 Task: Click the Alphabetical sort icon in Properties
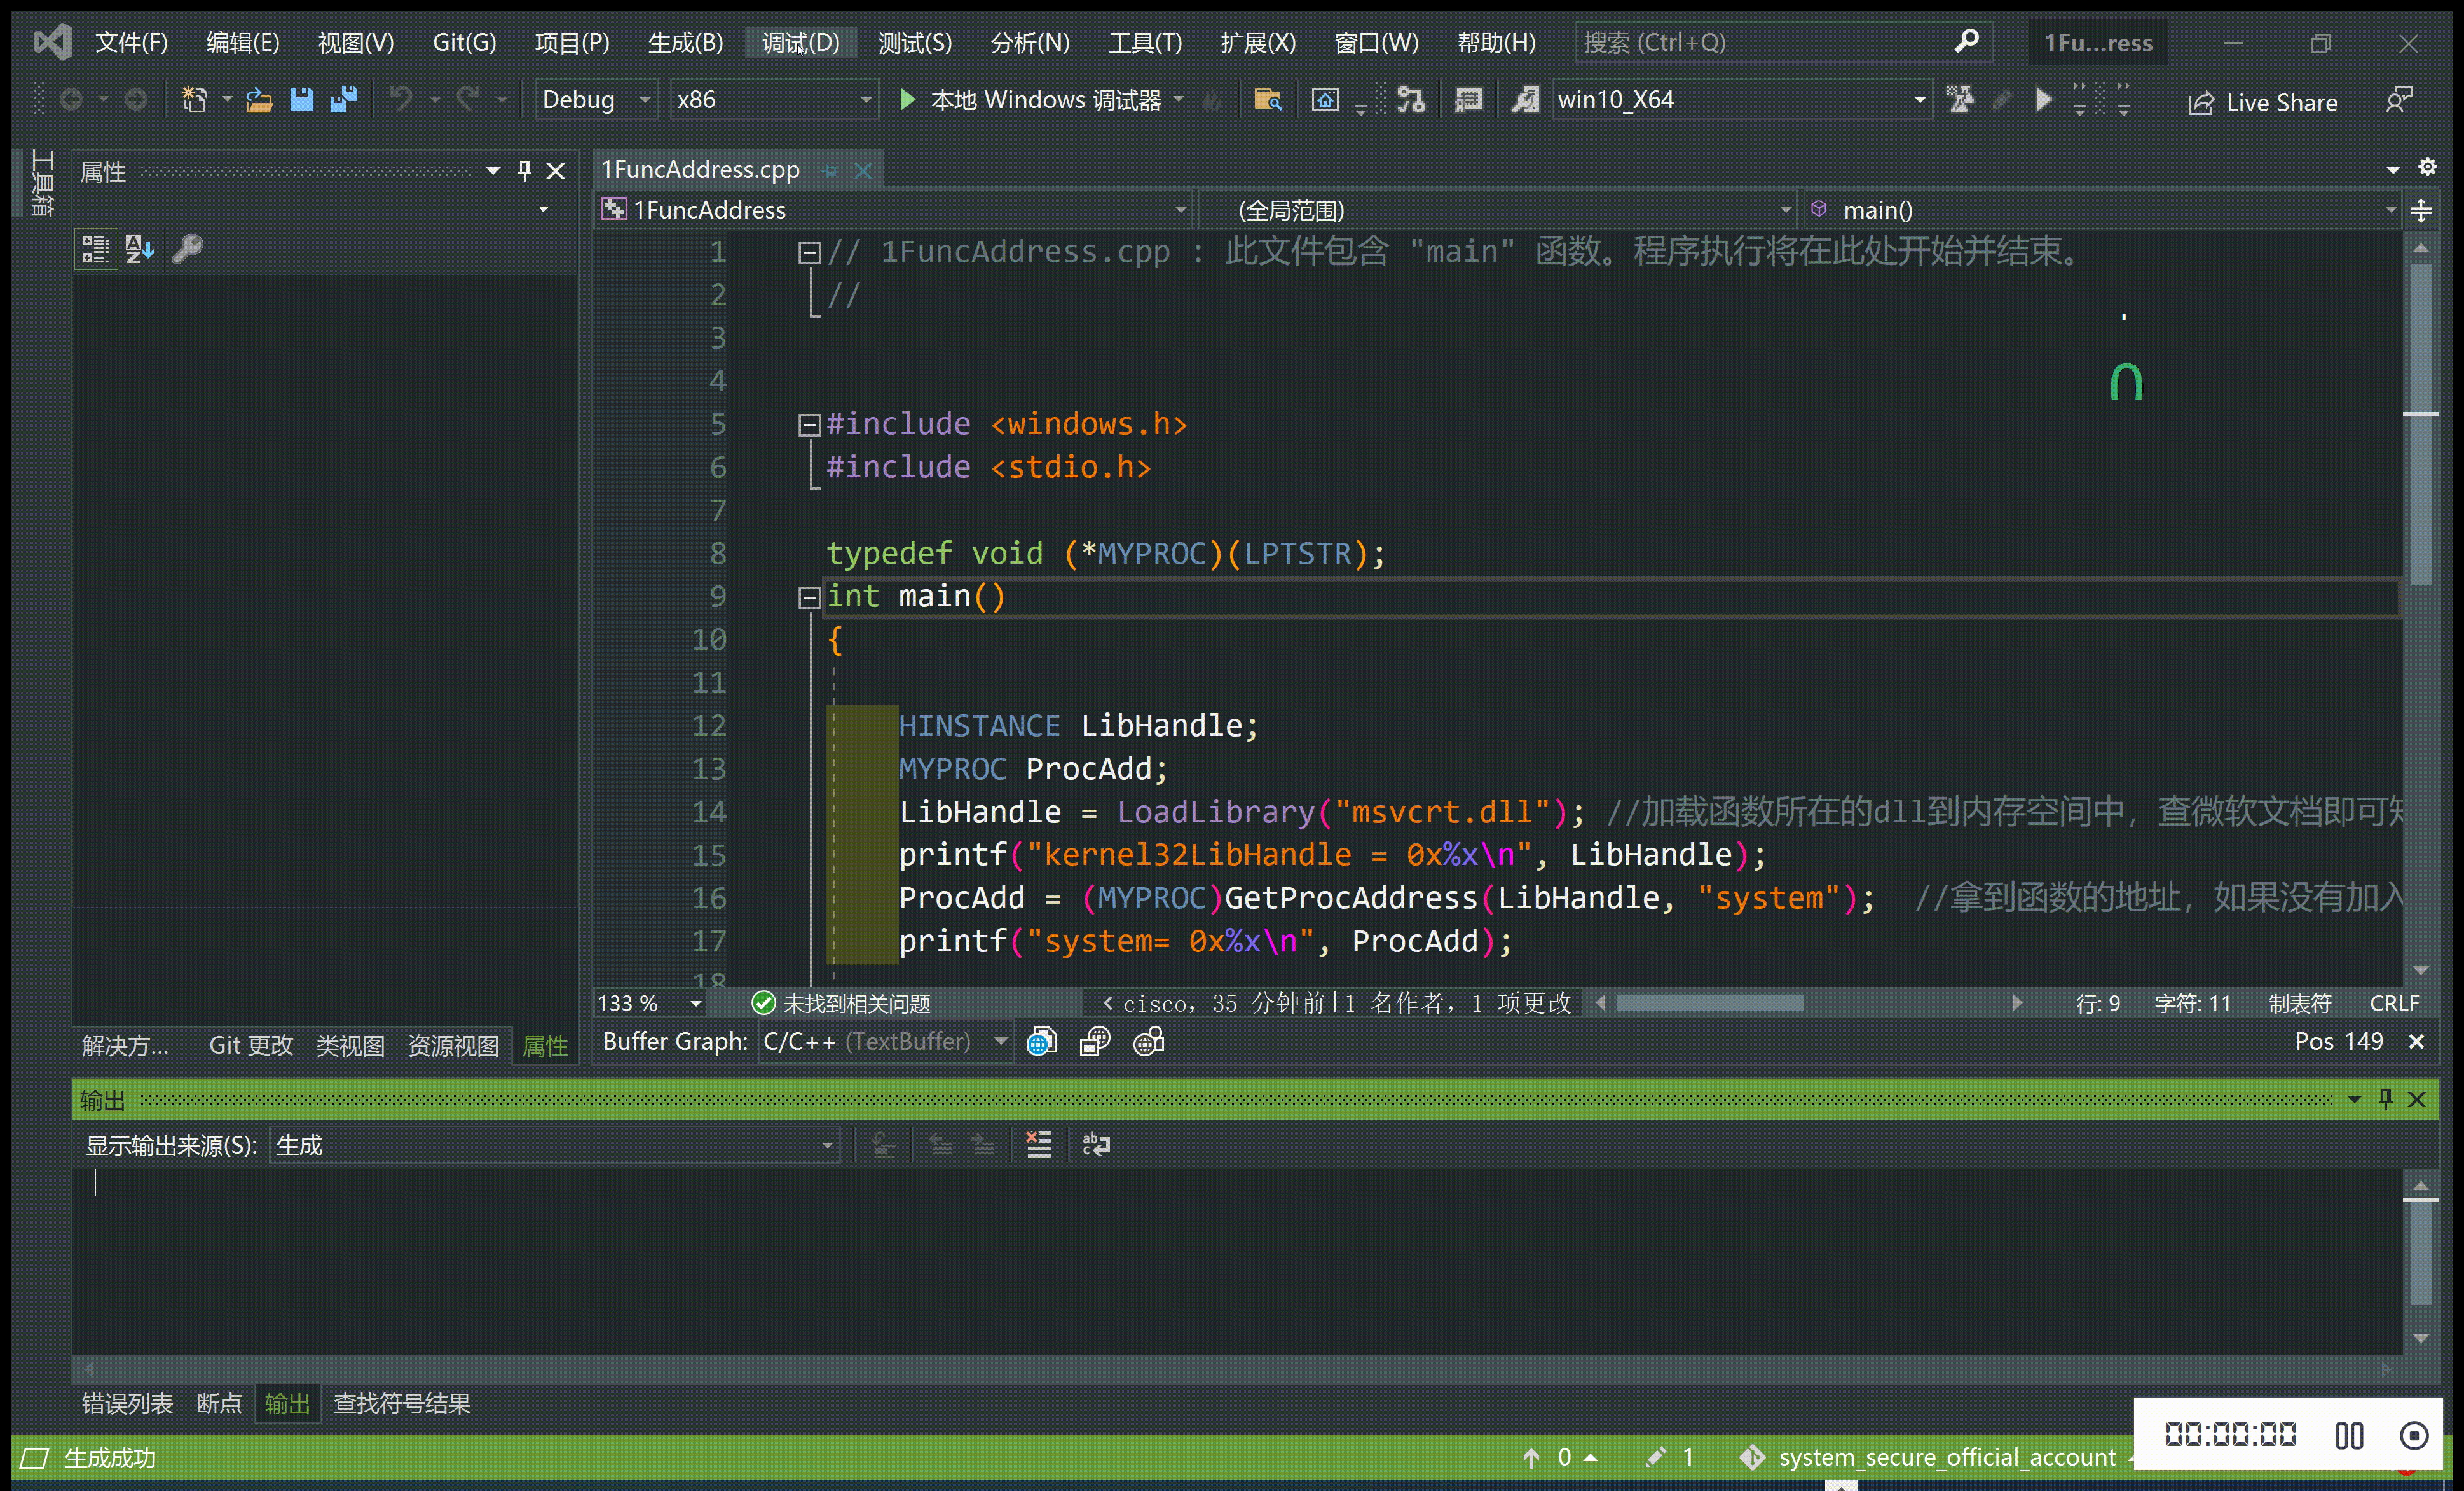(139, 249)
